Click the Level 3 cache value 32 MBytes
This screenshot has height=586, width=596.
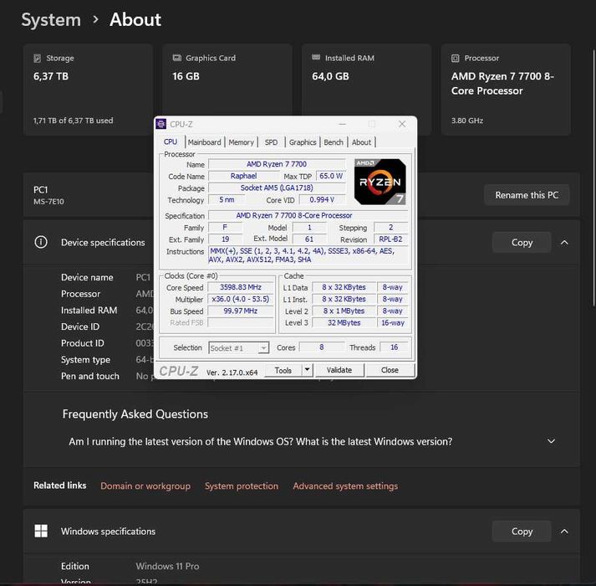click(x=344, y=322)
